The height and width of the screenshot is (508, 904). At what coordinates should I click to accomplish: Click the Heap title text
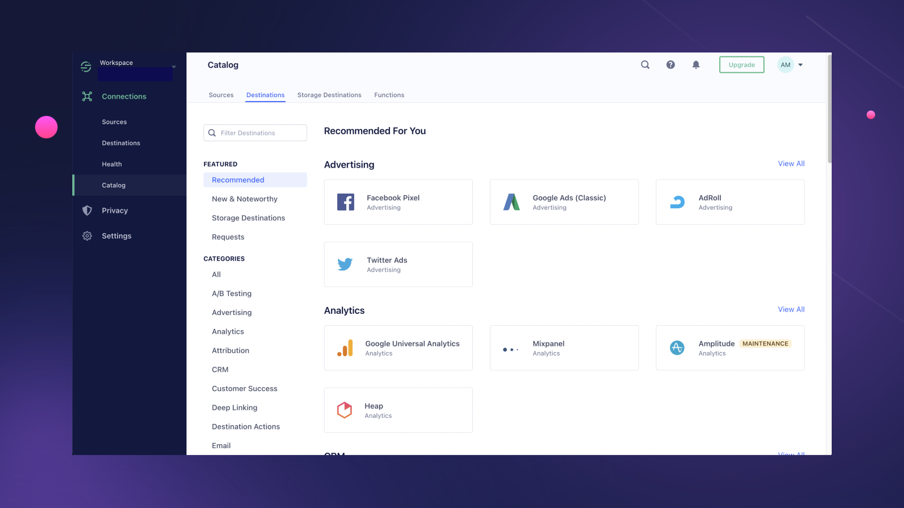click(374, 406)
